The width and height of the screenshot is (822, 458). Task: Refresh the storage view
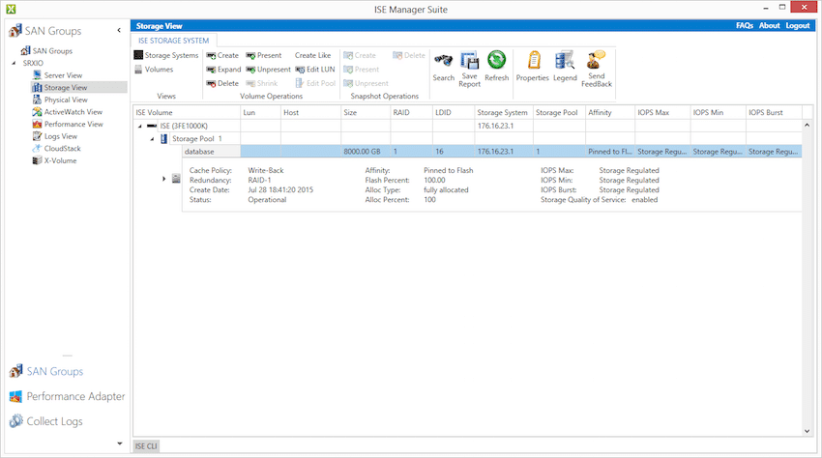496,66
